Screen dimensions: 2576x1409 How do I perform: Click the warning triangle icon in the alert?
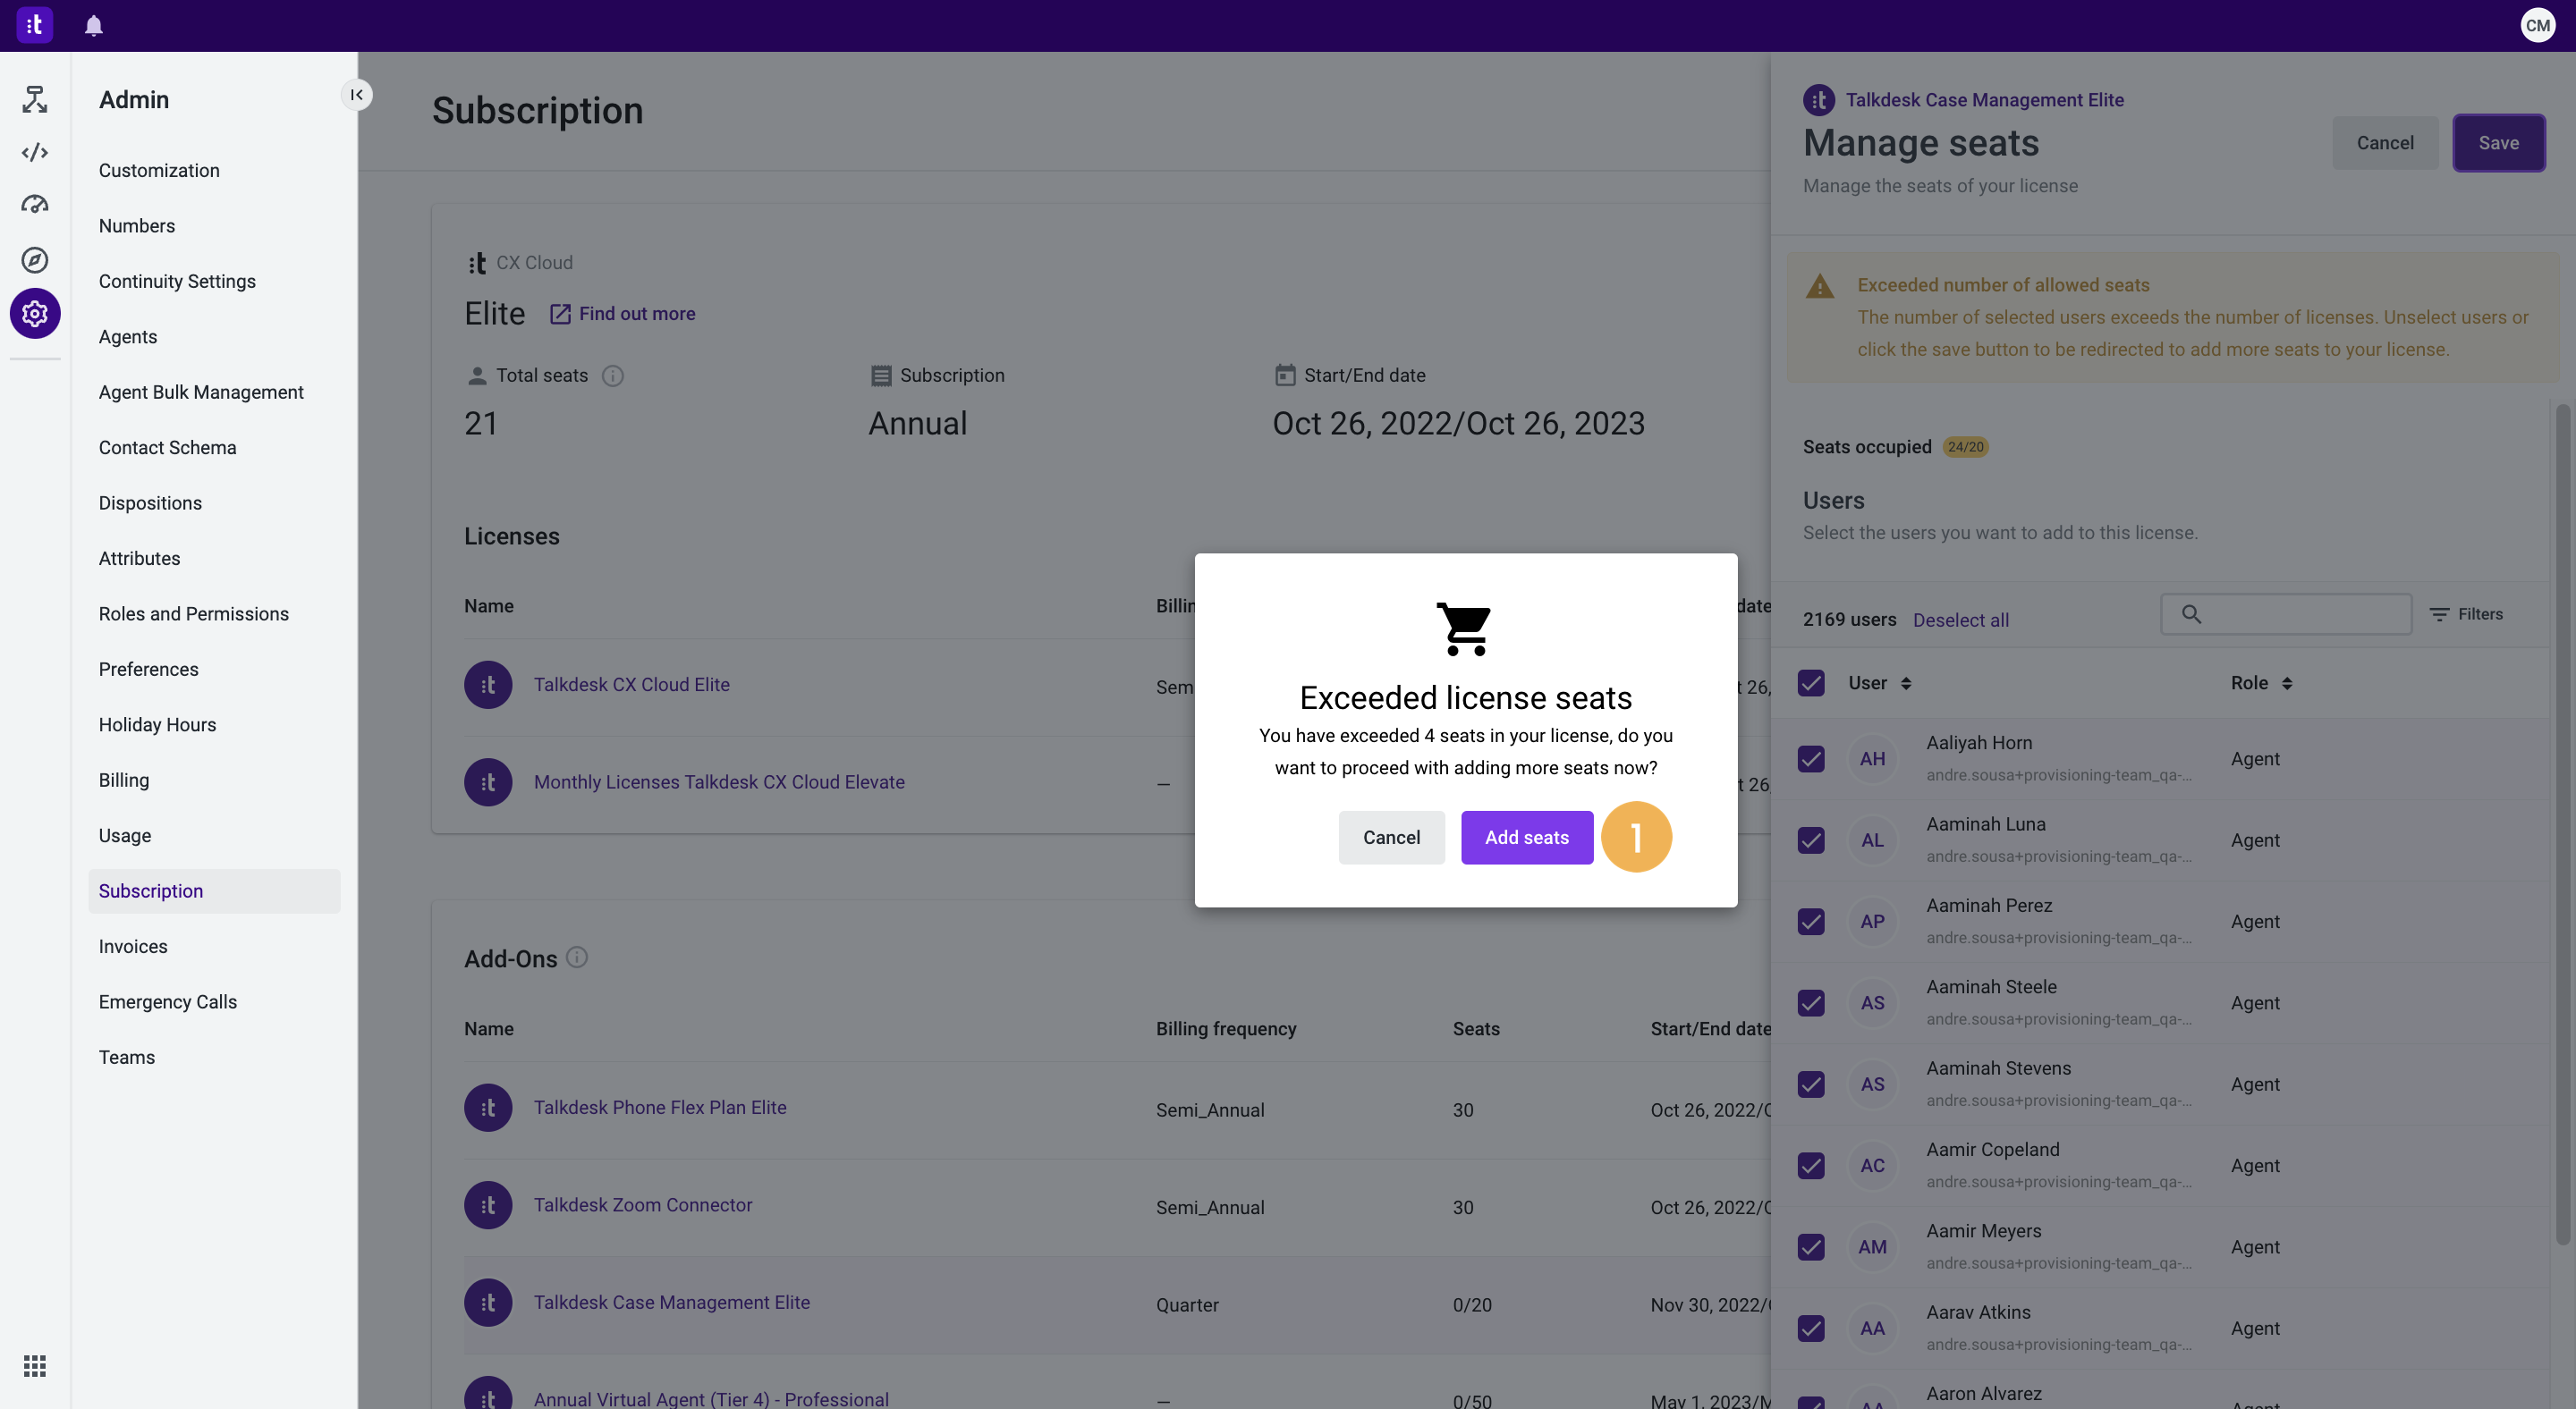tap(1820, 287)
